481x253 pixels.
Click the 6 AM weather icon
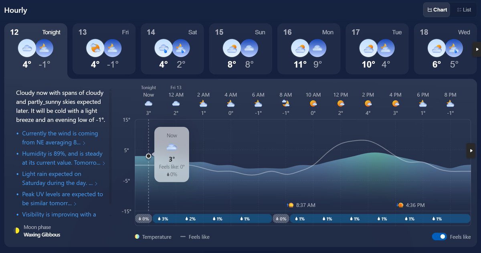pos(258,103)
